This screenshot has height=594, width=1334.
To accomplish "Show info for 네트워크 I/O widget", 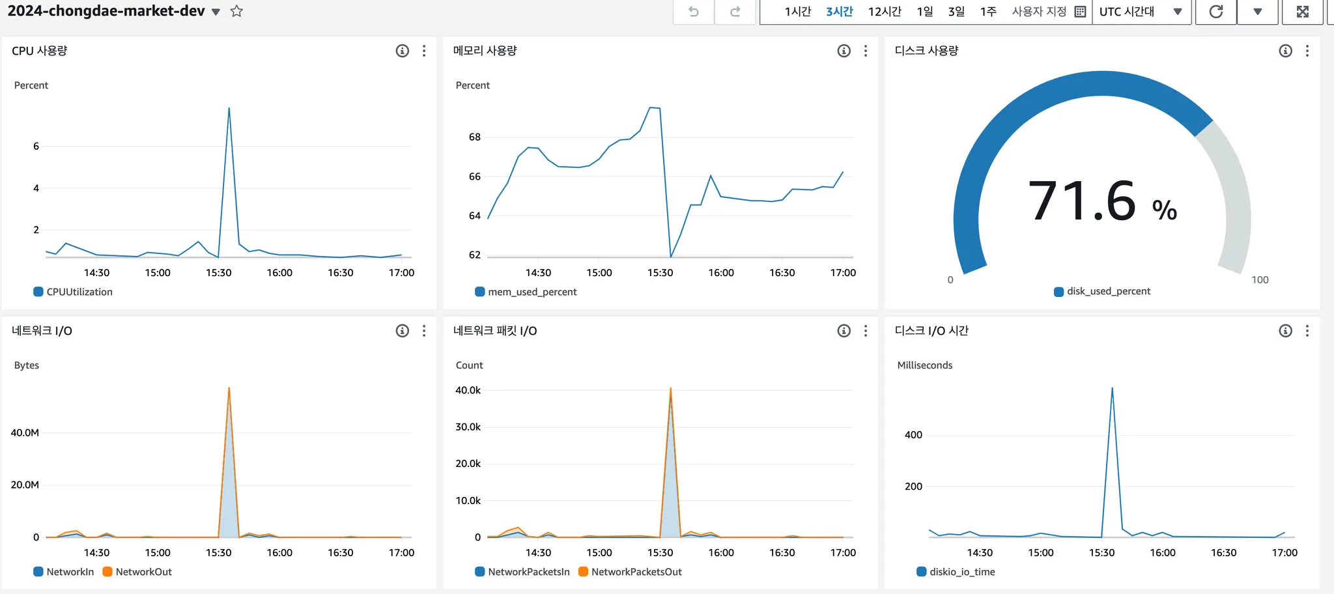I will [403, 331].
